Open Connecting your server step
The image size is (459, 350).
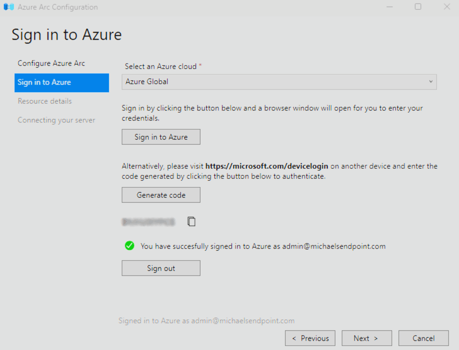click(56, 120)
